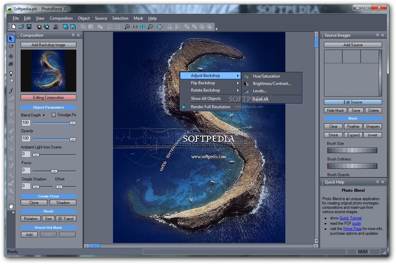Click the Redo arrow in toolbar

(118, 27)
